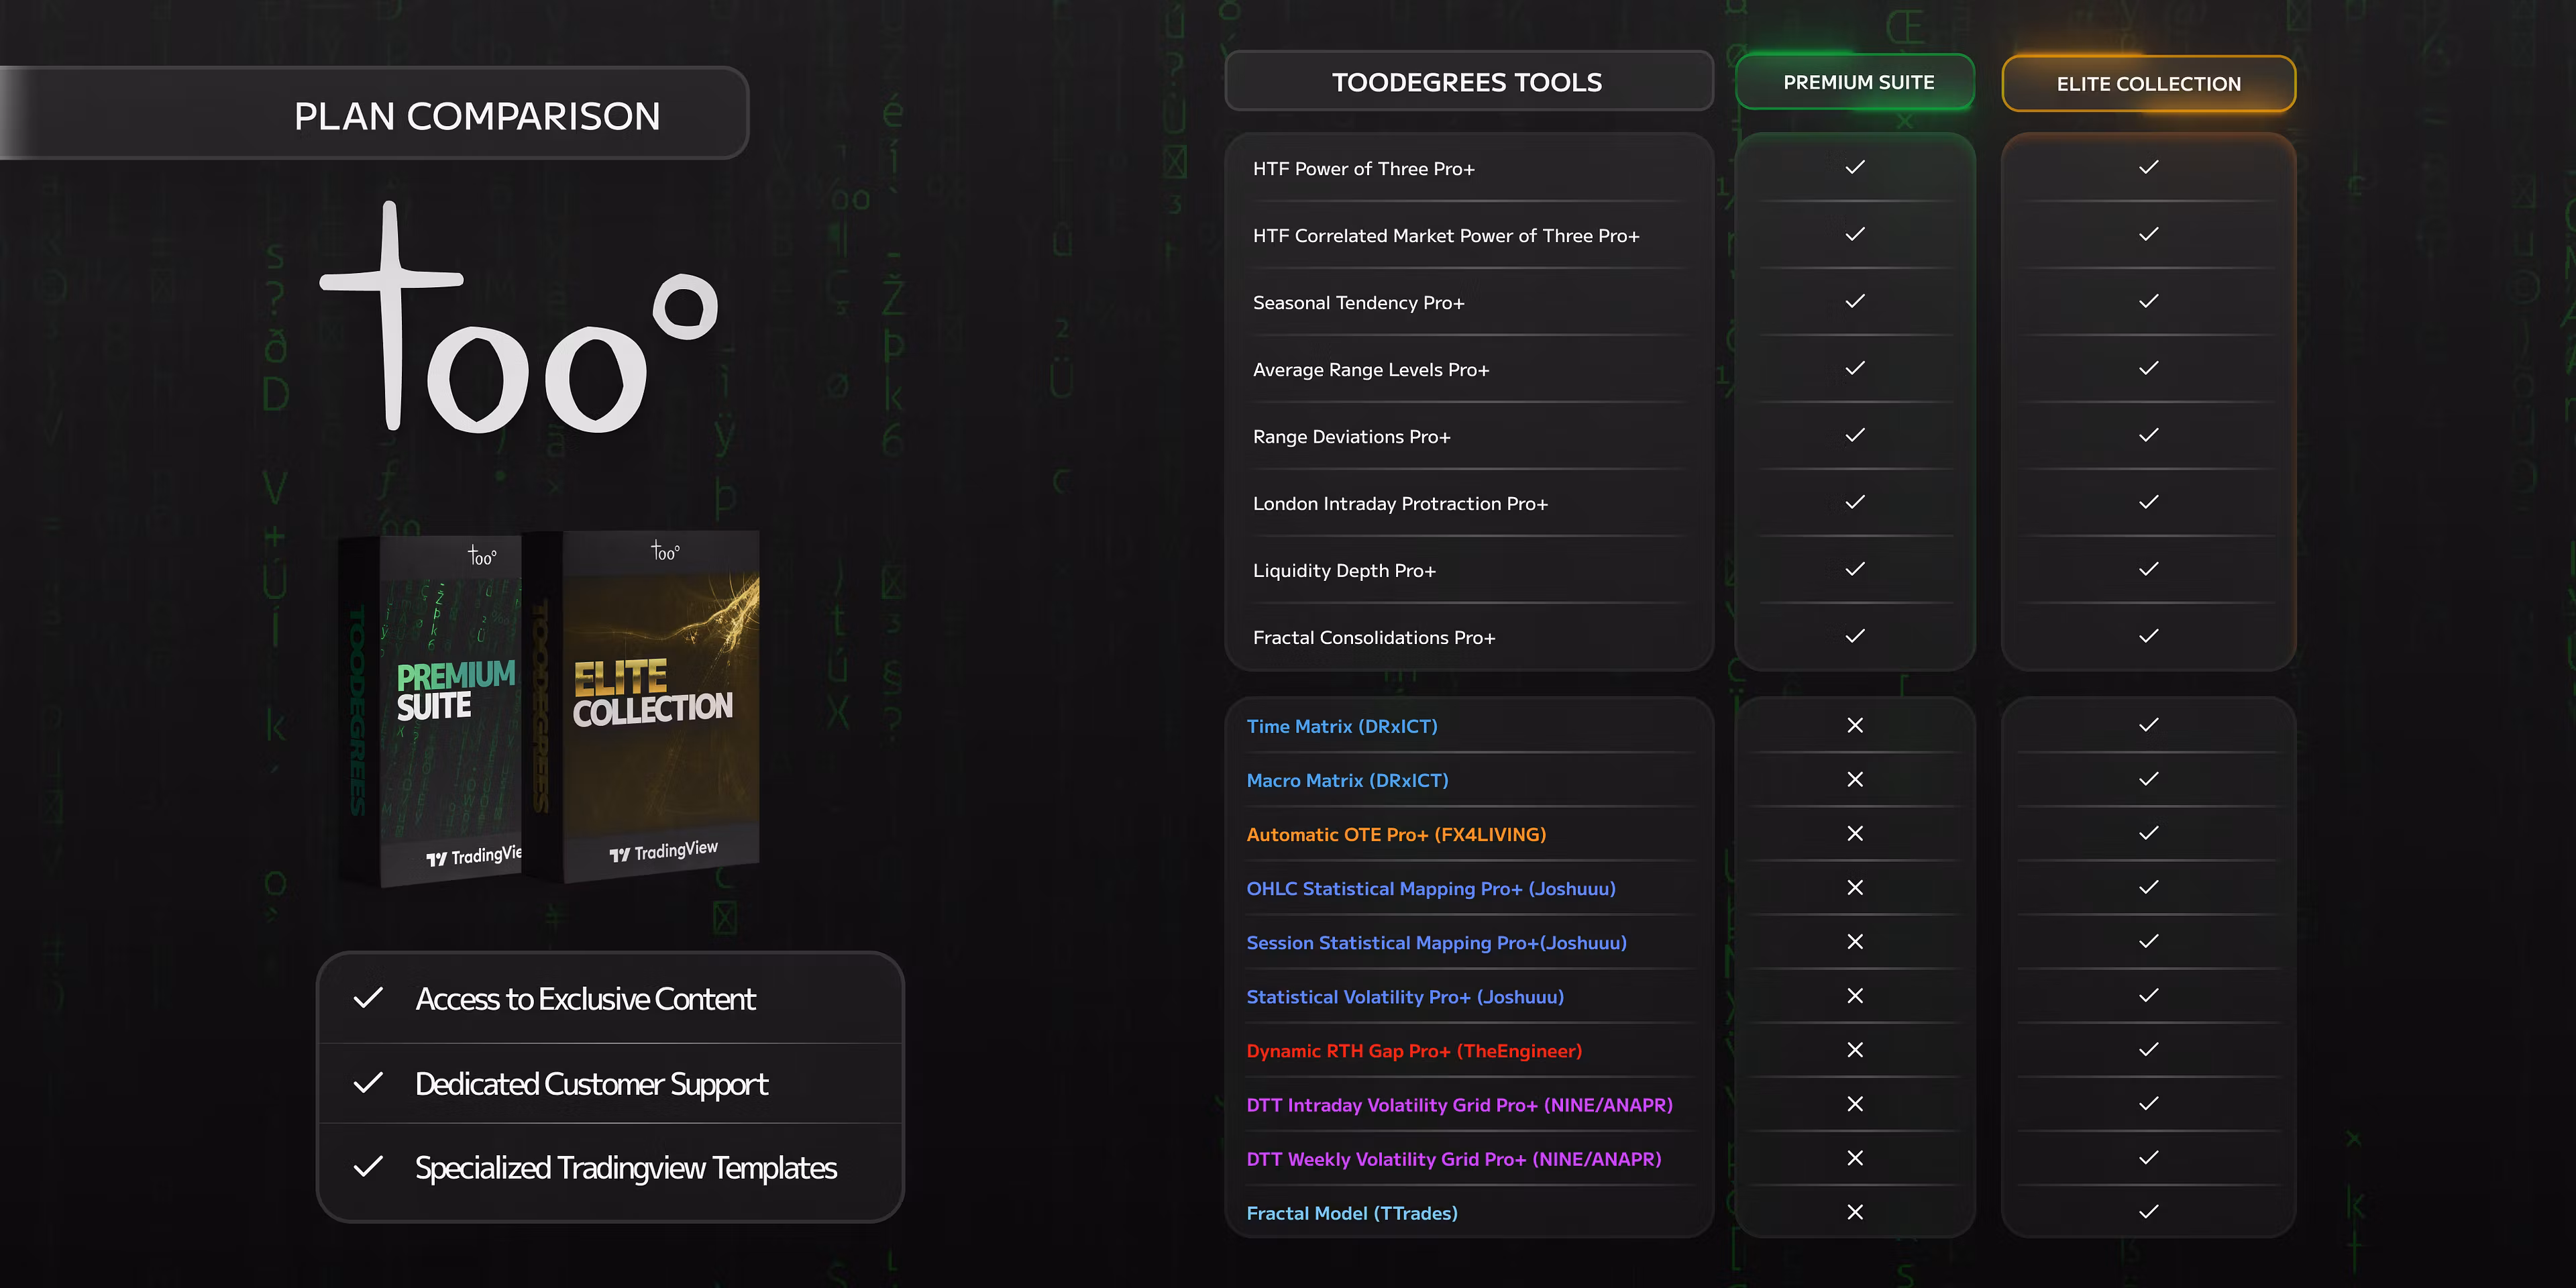Viewport: 2576px width, 1288px height.
Task: Click Premium X for Dynamic RTH Gap Pro+
Action: 1855,1050
